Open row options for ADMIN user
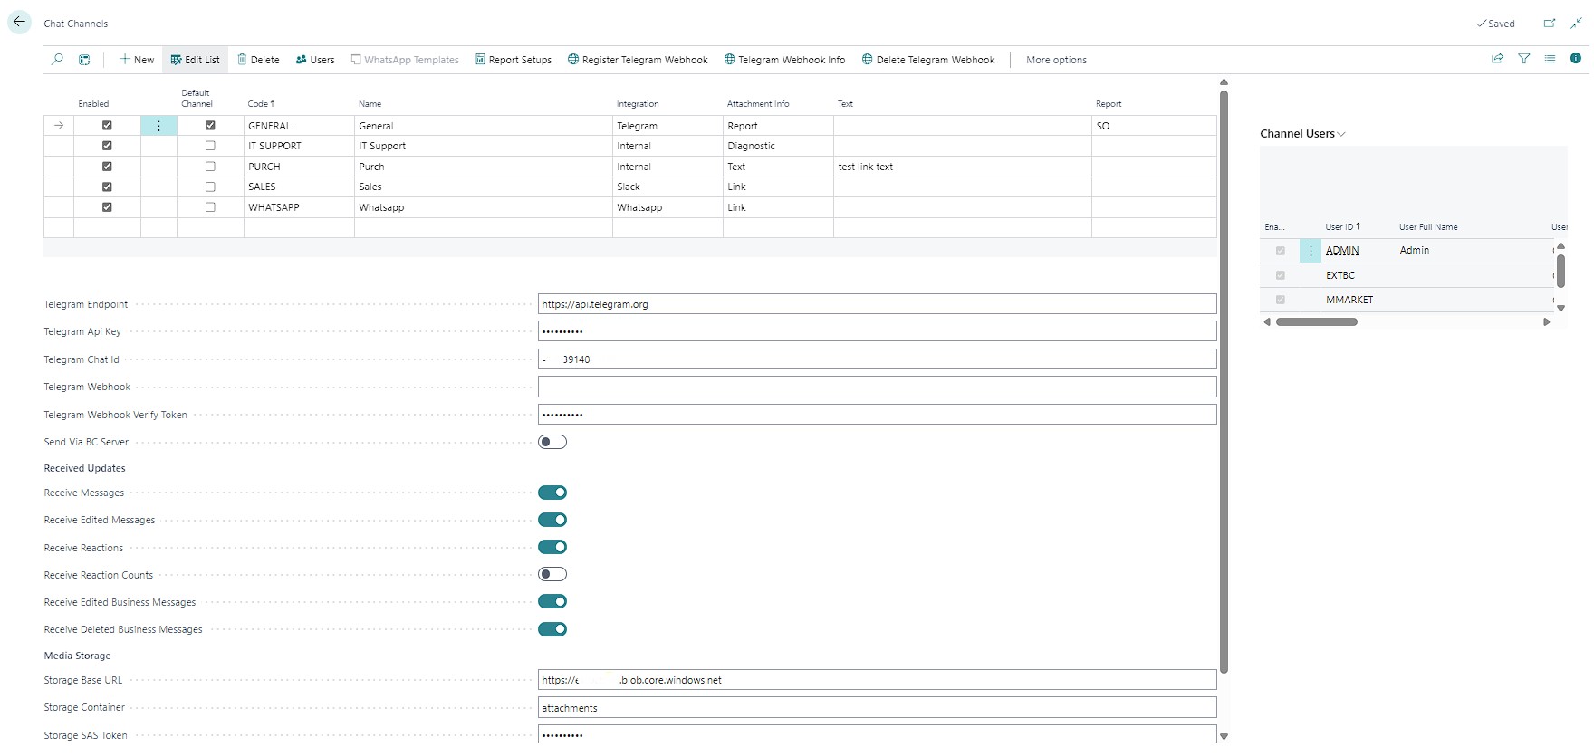The image size is (1594, 756). 1311,251
